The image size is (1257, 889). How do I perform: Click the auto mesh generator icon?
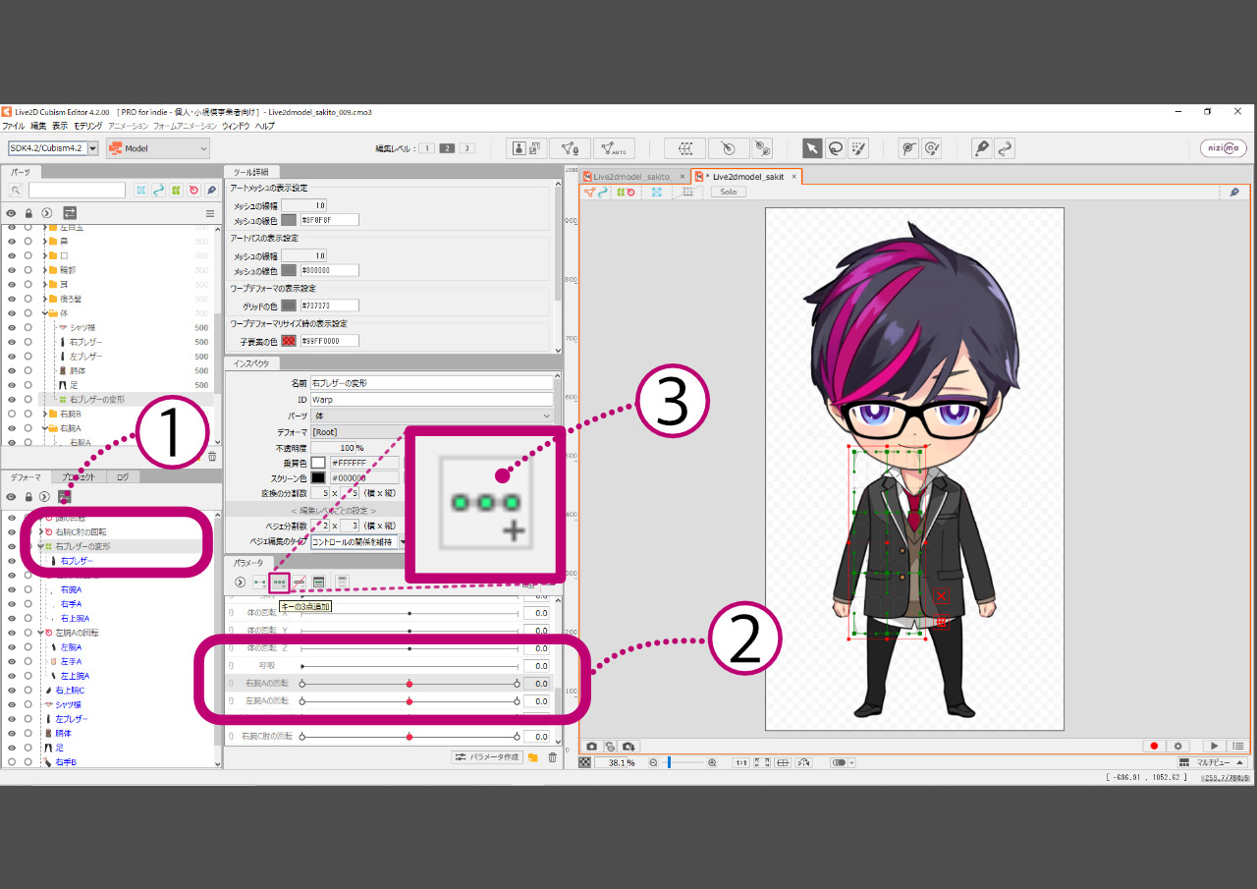[x=614, y=148]
